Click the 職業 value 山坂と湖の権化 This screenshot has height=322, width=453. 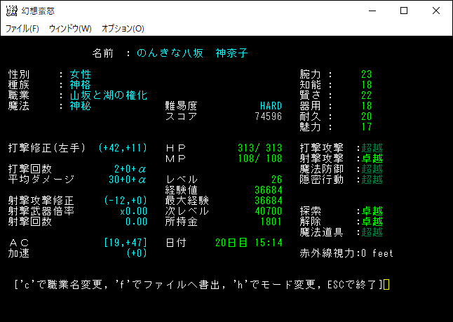click(109, 95)
